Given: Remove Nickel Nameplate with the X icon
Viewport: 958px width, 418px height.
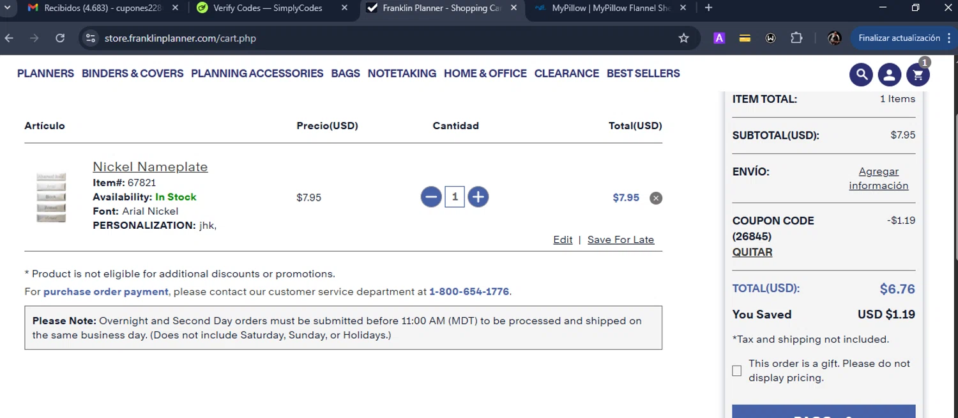Looking at the screenshot, I should click(x=656, y=198).
